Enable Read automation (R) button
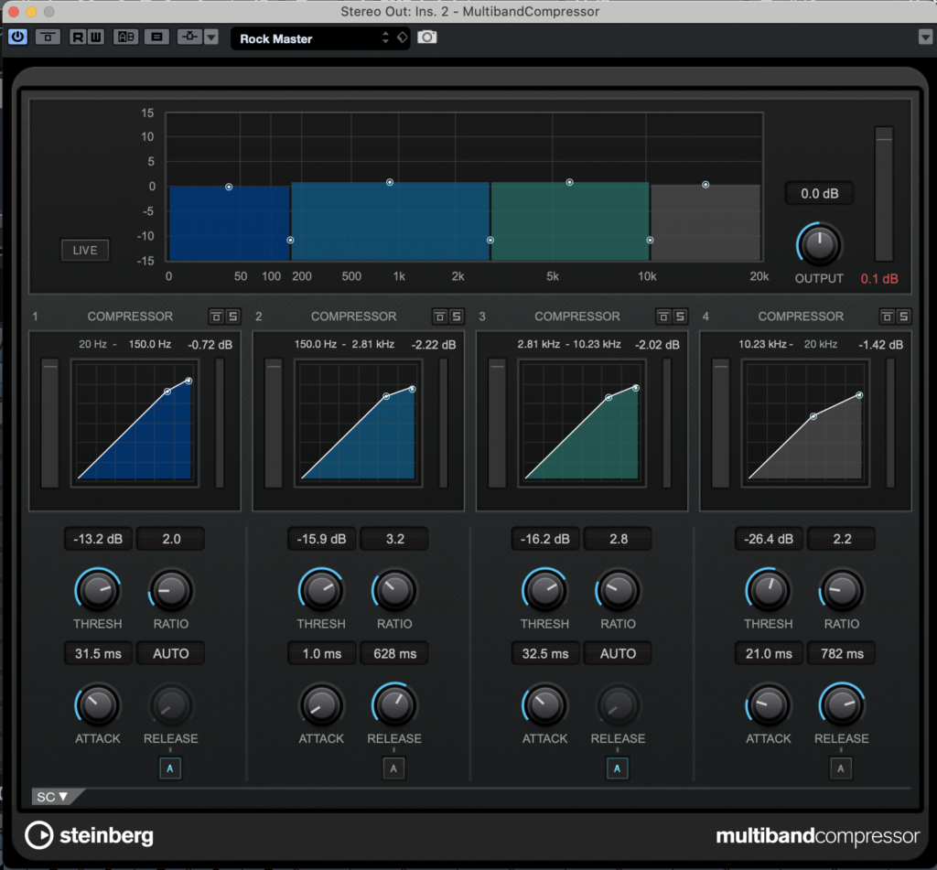Image resolution: width=937 pixels, height=870 pixels. (77, 38)
